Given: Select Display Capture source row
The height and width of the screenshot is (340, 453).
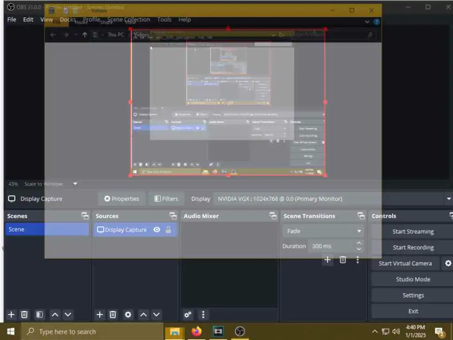Looking at the screenshot, I should tap(135, 230).
